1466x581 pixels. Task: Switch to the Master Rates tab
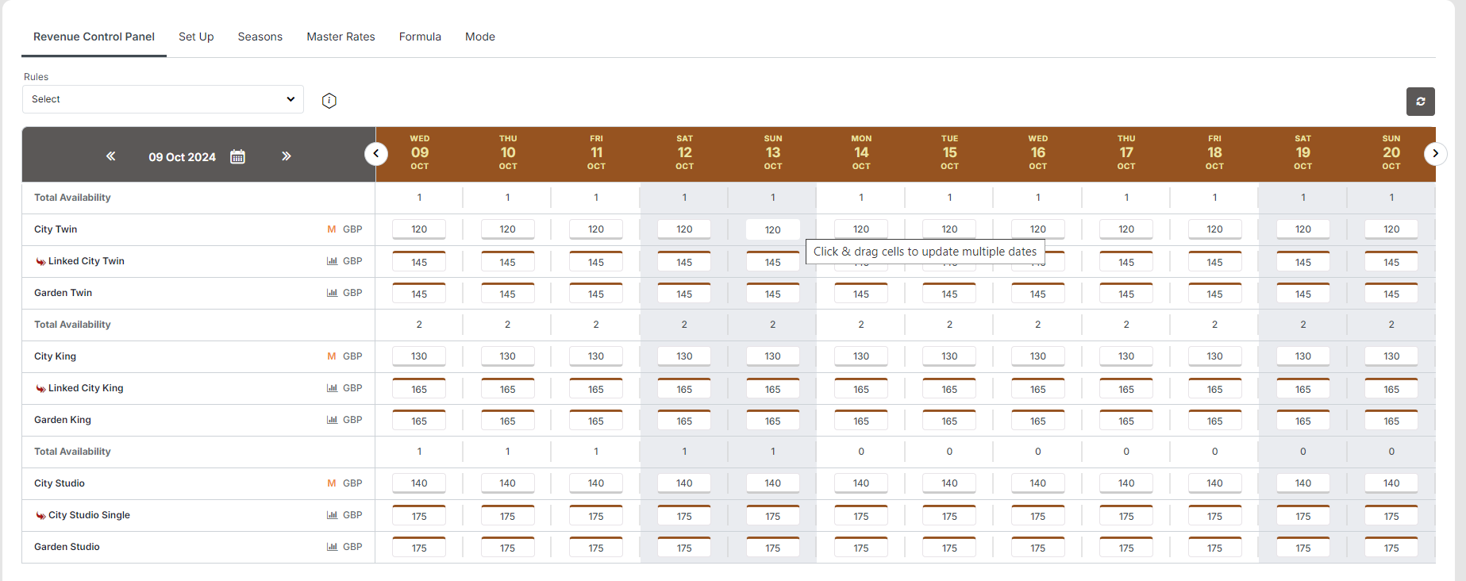click(x=341, y=37)
